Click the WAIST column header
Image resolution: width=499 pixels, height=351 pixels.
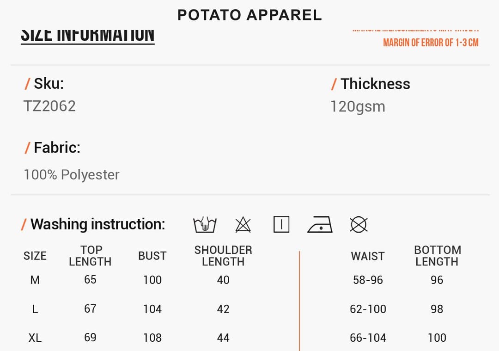[368, 256]
